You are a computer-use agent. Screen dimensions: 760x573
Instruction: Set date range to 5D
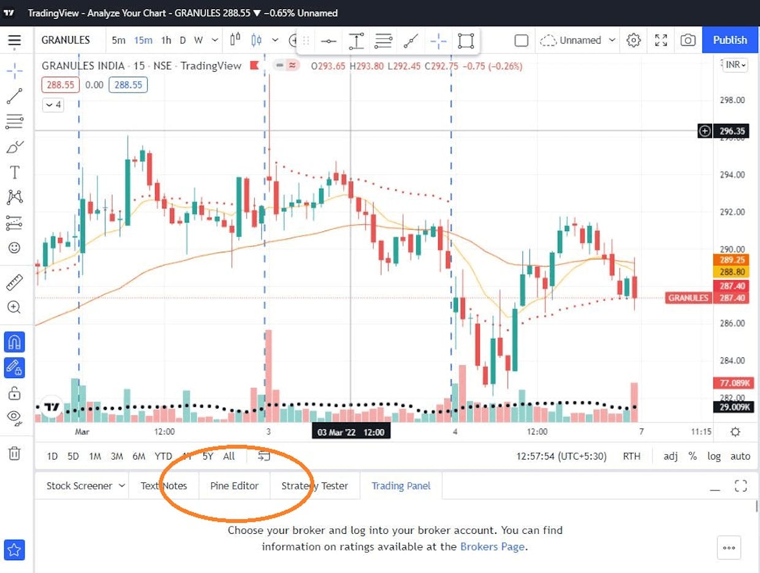[x=73, y=456]
